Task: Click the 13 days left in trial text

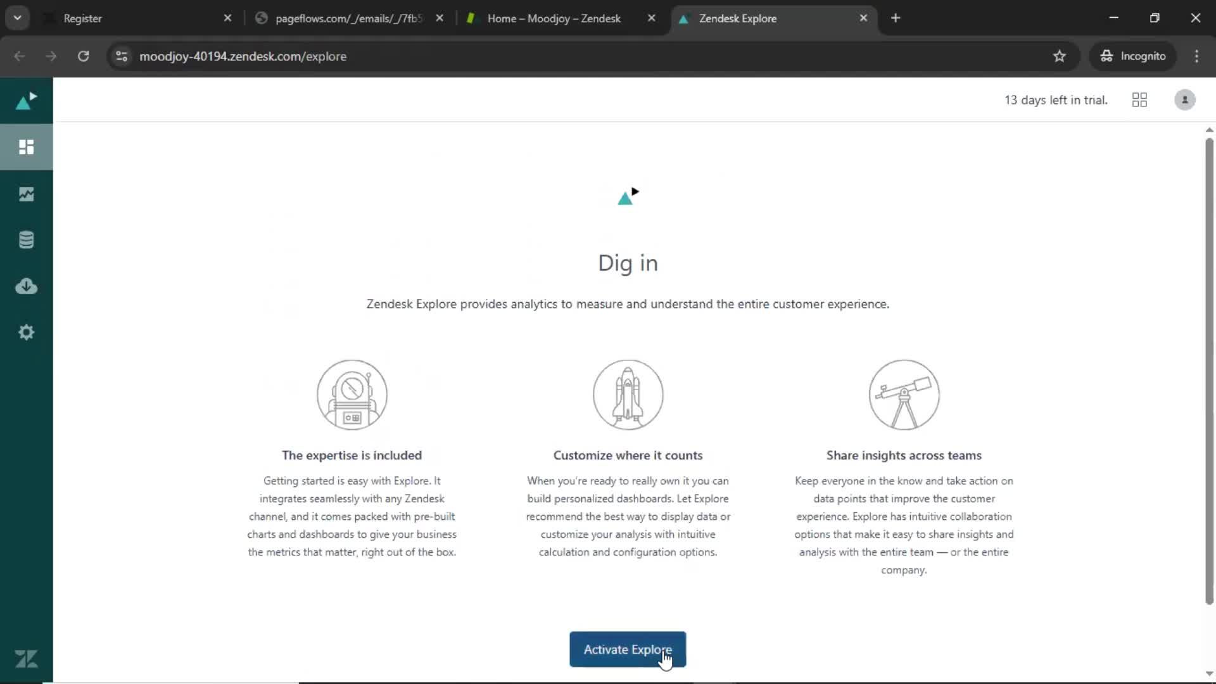Action: (x=1056, y=100)
